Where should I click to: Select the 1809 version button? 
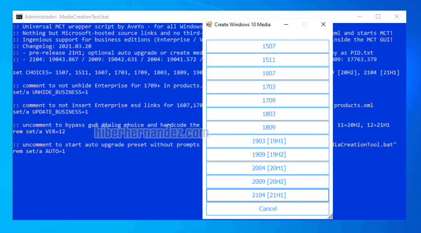pyautogui.click(x=269, y=128)
